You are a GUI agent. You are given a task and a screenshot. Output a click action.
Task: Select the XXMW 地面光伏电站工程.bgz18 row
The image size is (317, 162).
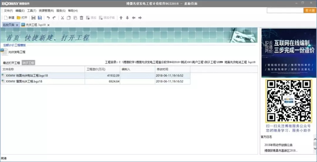coord(95,76)
